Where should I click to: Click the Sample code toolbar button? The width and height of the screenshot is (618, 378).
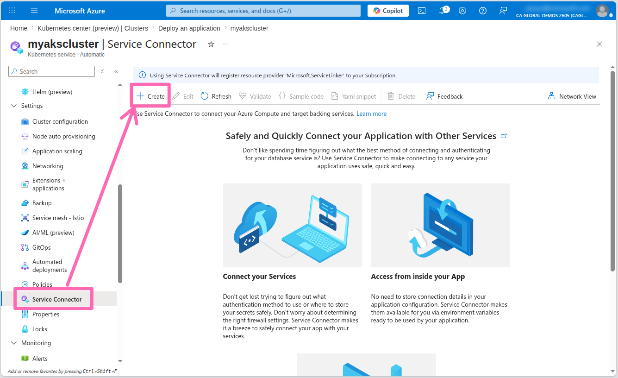point(301,96)
